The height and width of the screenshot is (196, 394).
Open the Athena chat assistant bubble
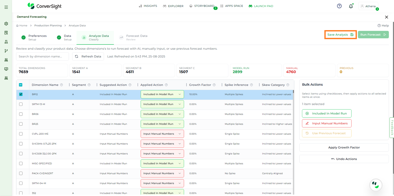click(x=376, y=185)
